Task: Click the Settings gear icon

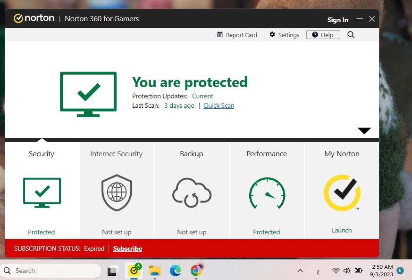Action: 272,34
